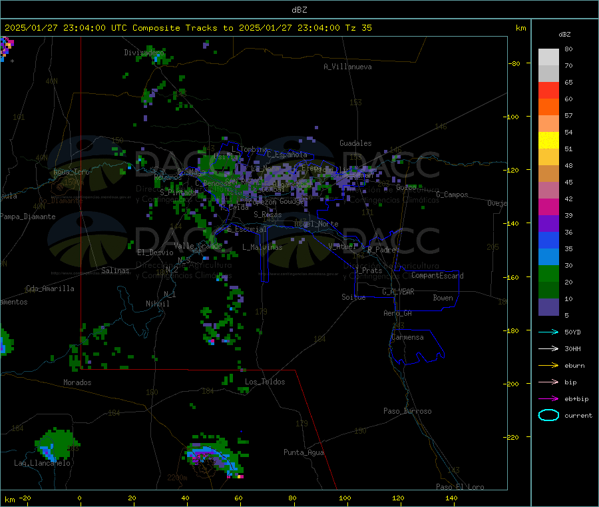Click the white 30HM arrow icon
The image size is (599, 507).
pyautogui.click(x=548, y=348)
